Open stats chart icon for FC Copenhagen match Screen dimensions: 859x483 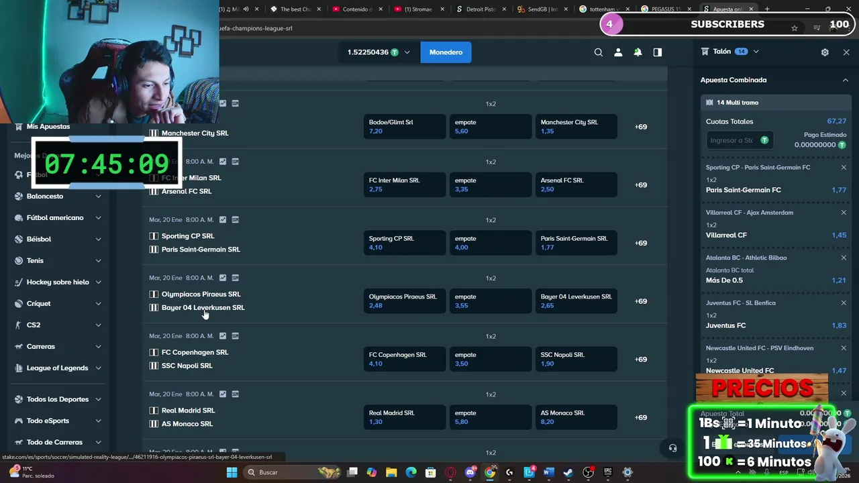pyautogui.click(x=223, y=336)
